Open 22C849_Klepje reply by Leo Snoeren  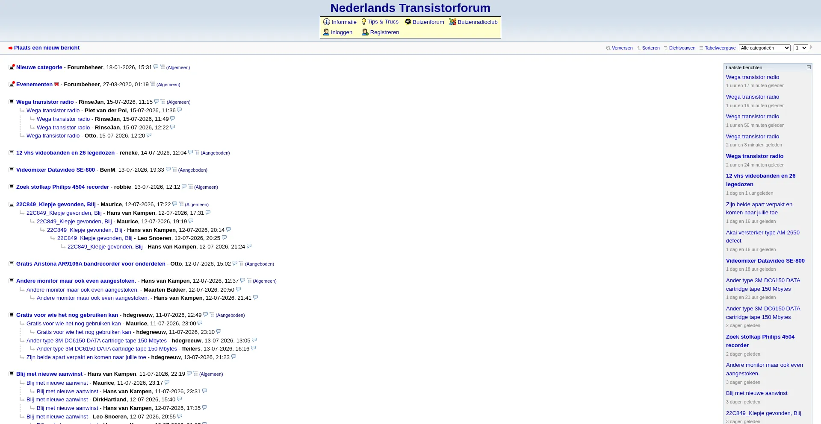(x=95, y=238)
